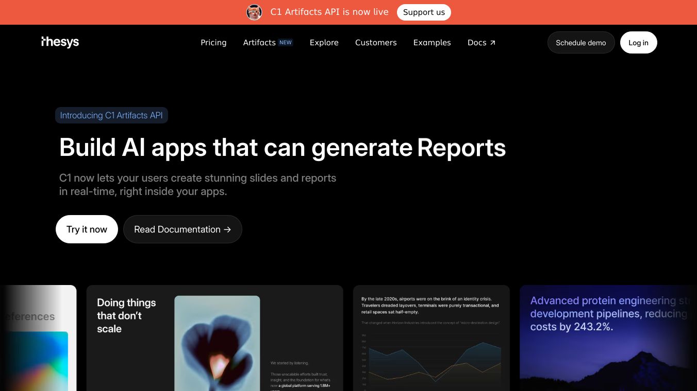Click the C1 now lets your users subtitle
The width and height of the screenshot is (697, 391).
tap(197, 185)
